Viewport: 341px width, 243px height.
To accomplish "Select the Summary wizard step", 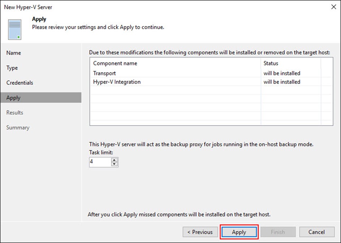I will (x=18, y=127).
